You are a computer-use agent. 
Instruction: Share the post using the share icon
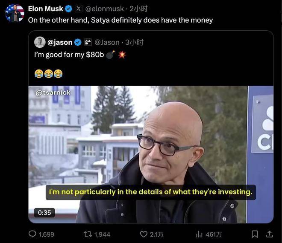point(269,234)
